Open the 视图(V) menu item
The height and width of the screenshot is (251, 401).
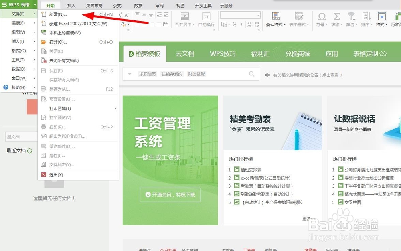point(19,32)
